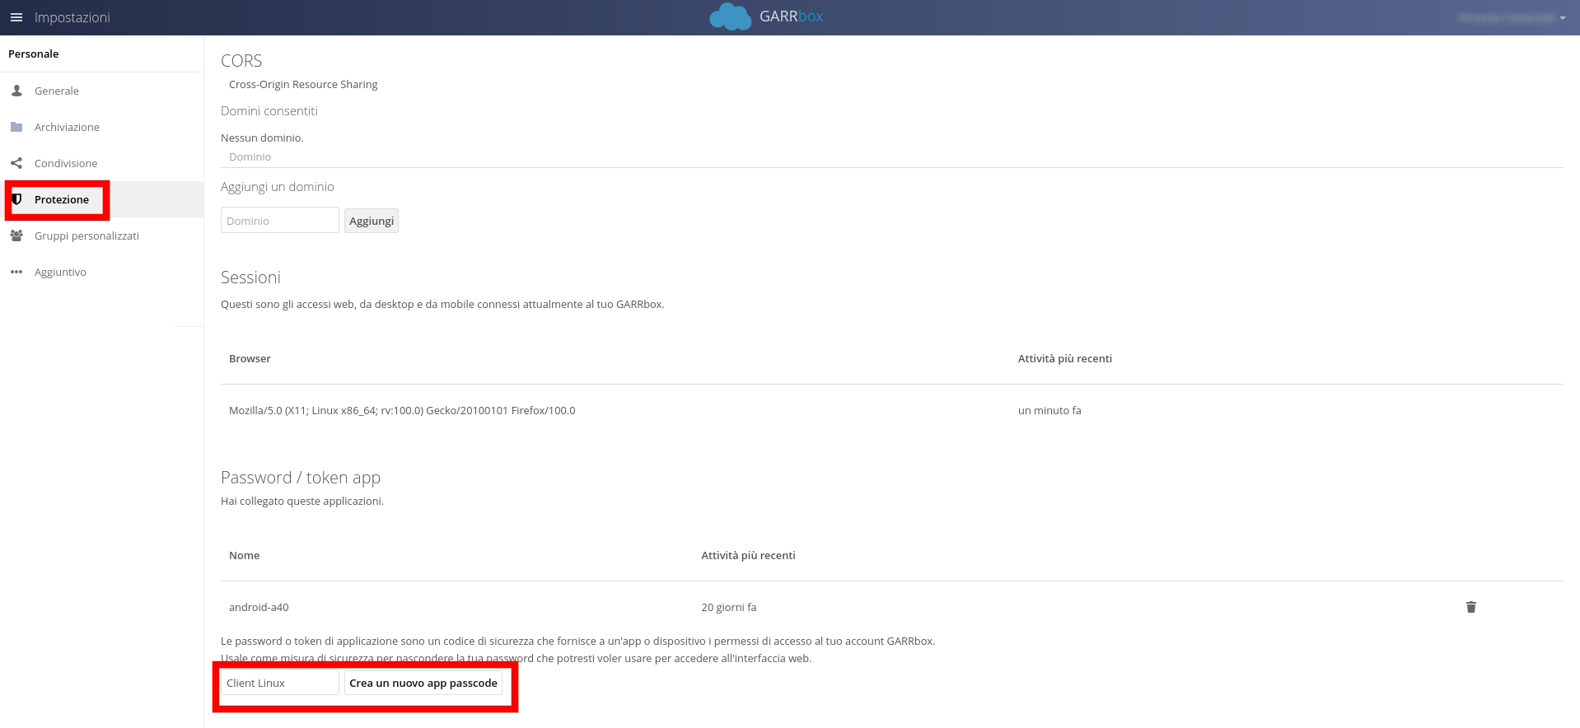
Task: Click the android-a40 app name
Action: coord(259,607)
